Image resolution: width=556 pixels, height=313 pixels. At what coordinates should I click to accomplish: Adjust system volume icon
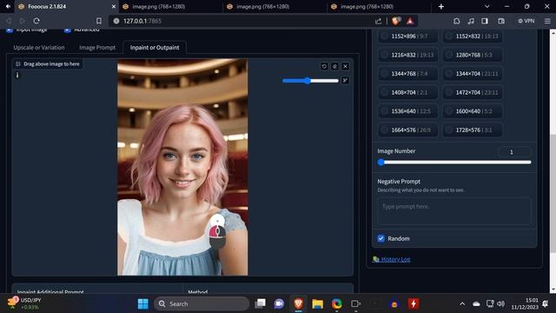pos(500,303)
